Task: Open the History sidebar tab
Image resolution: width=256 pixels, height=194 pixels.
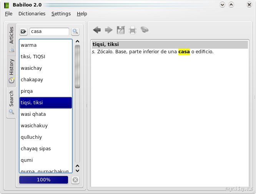Action: point(12,71)
